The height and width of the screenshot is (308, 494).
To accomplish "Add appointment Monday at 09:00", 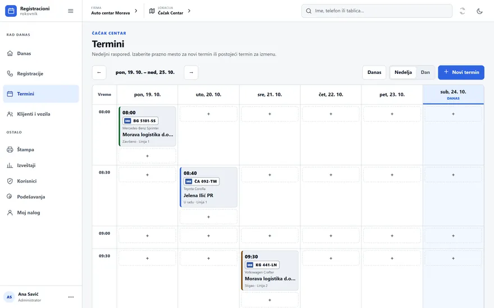I will click(148, 236).
